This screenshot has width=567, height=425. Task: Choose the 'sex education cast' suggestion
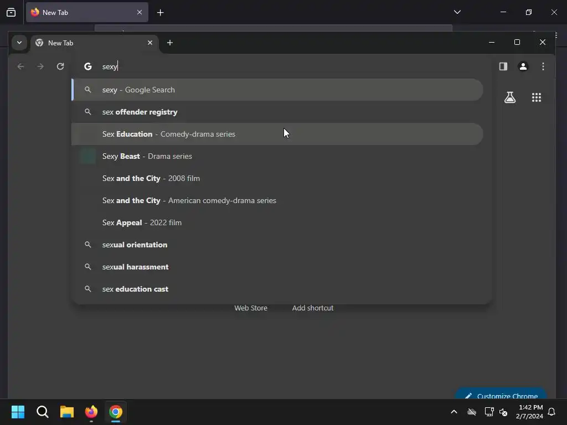277,289
